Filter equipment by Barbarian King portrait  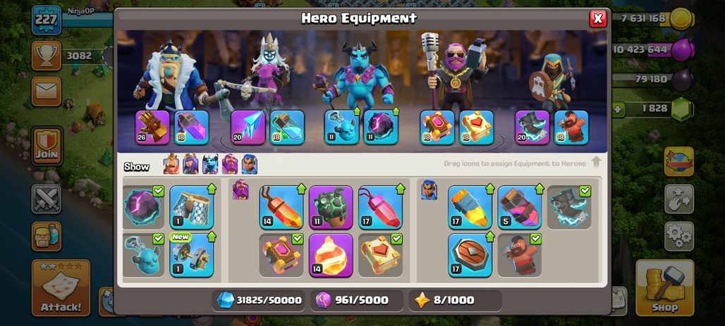click(x=171, y=164)
